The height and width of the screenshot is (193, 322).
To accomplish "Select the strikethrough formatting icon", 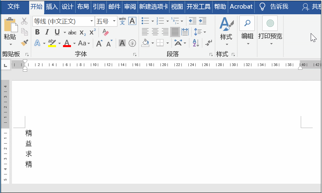I will click(x=72, y=32).
